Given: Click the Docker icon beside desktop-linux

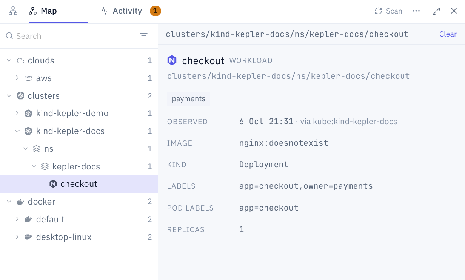Looking at the screenshot, I should [28, 237].
